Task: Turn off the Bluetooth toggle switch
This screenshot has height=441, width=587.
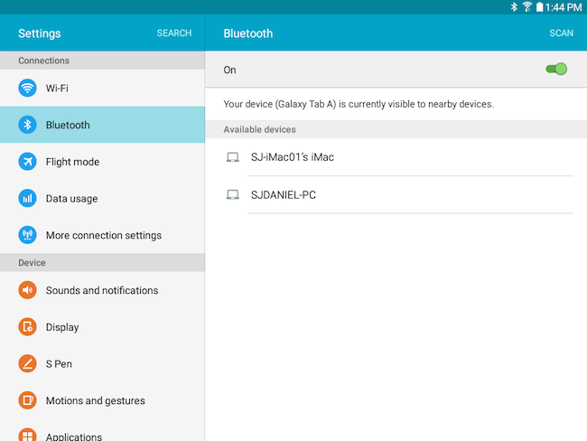Action: (x=556, y=69)
